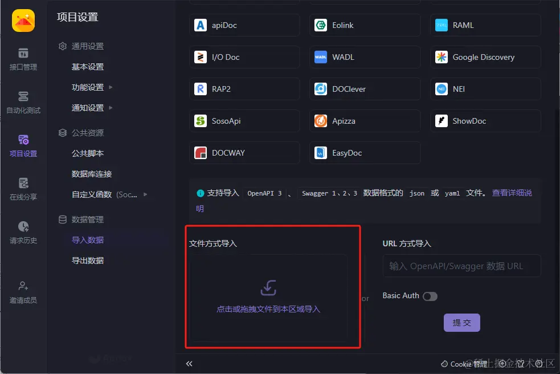The height and width of the screenshot is (374, 560).
Task: Click the Apifox app logo
Action: tap(23, 21)
